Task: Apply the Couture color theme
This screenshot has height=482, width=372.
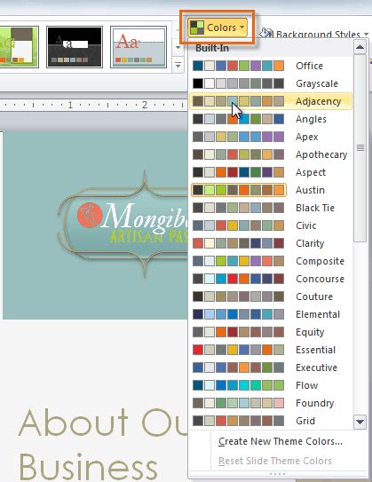Action: coord(271,296)
